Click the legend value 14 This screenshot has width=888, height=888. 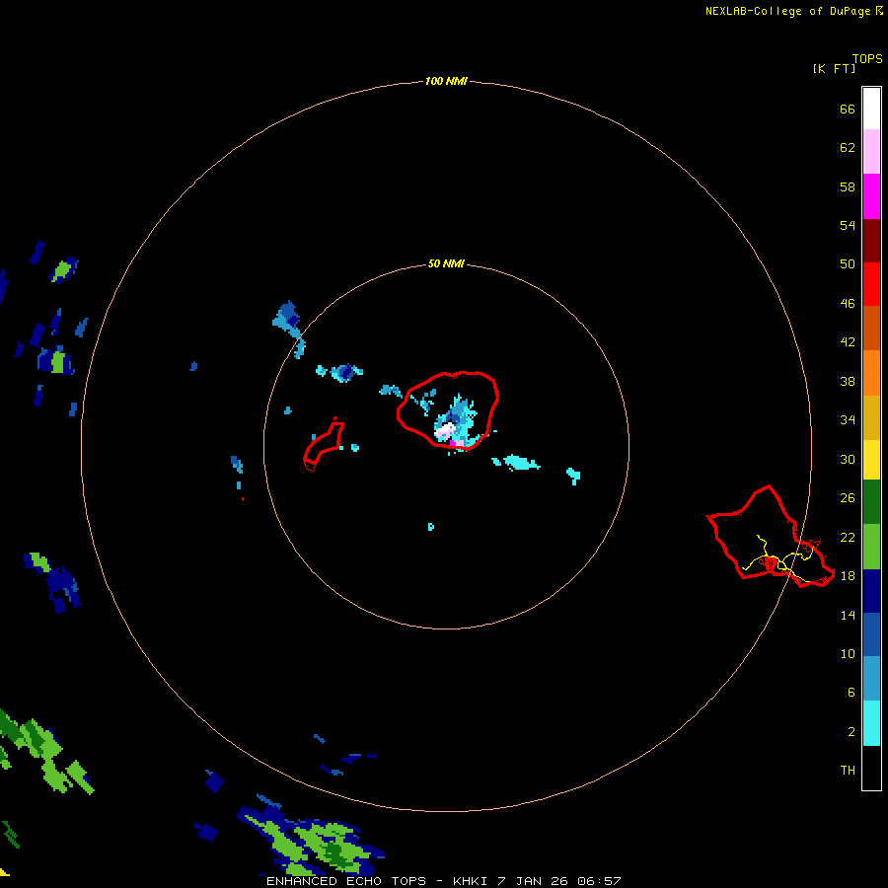click(848, 615)
